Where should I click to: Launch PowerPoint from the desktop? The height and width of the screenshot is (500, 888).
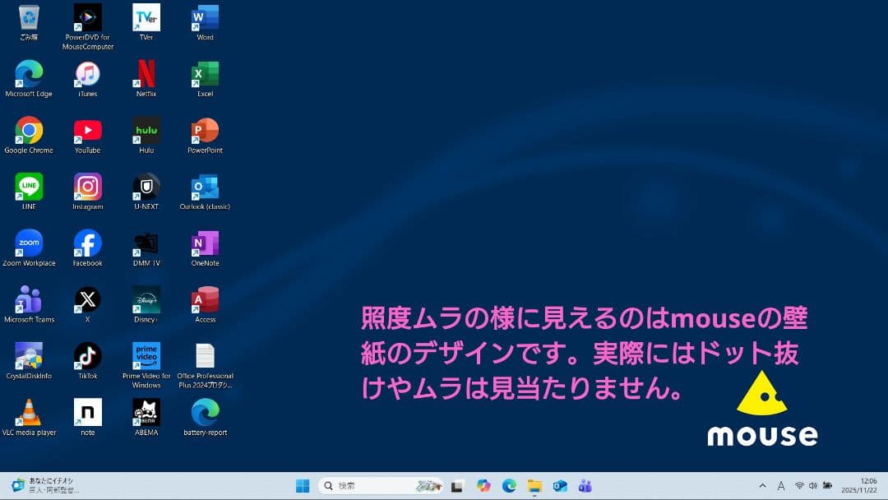pyautogui.click(x=205, y=136)
